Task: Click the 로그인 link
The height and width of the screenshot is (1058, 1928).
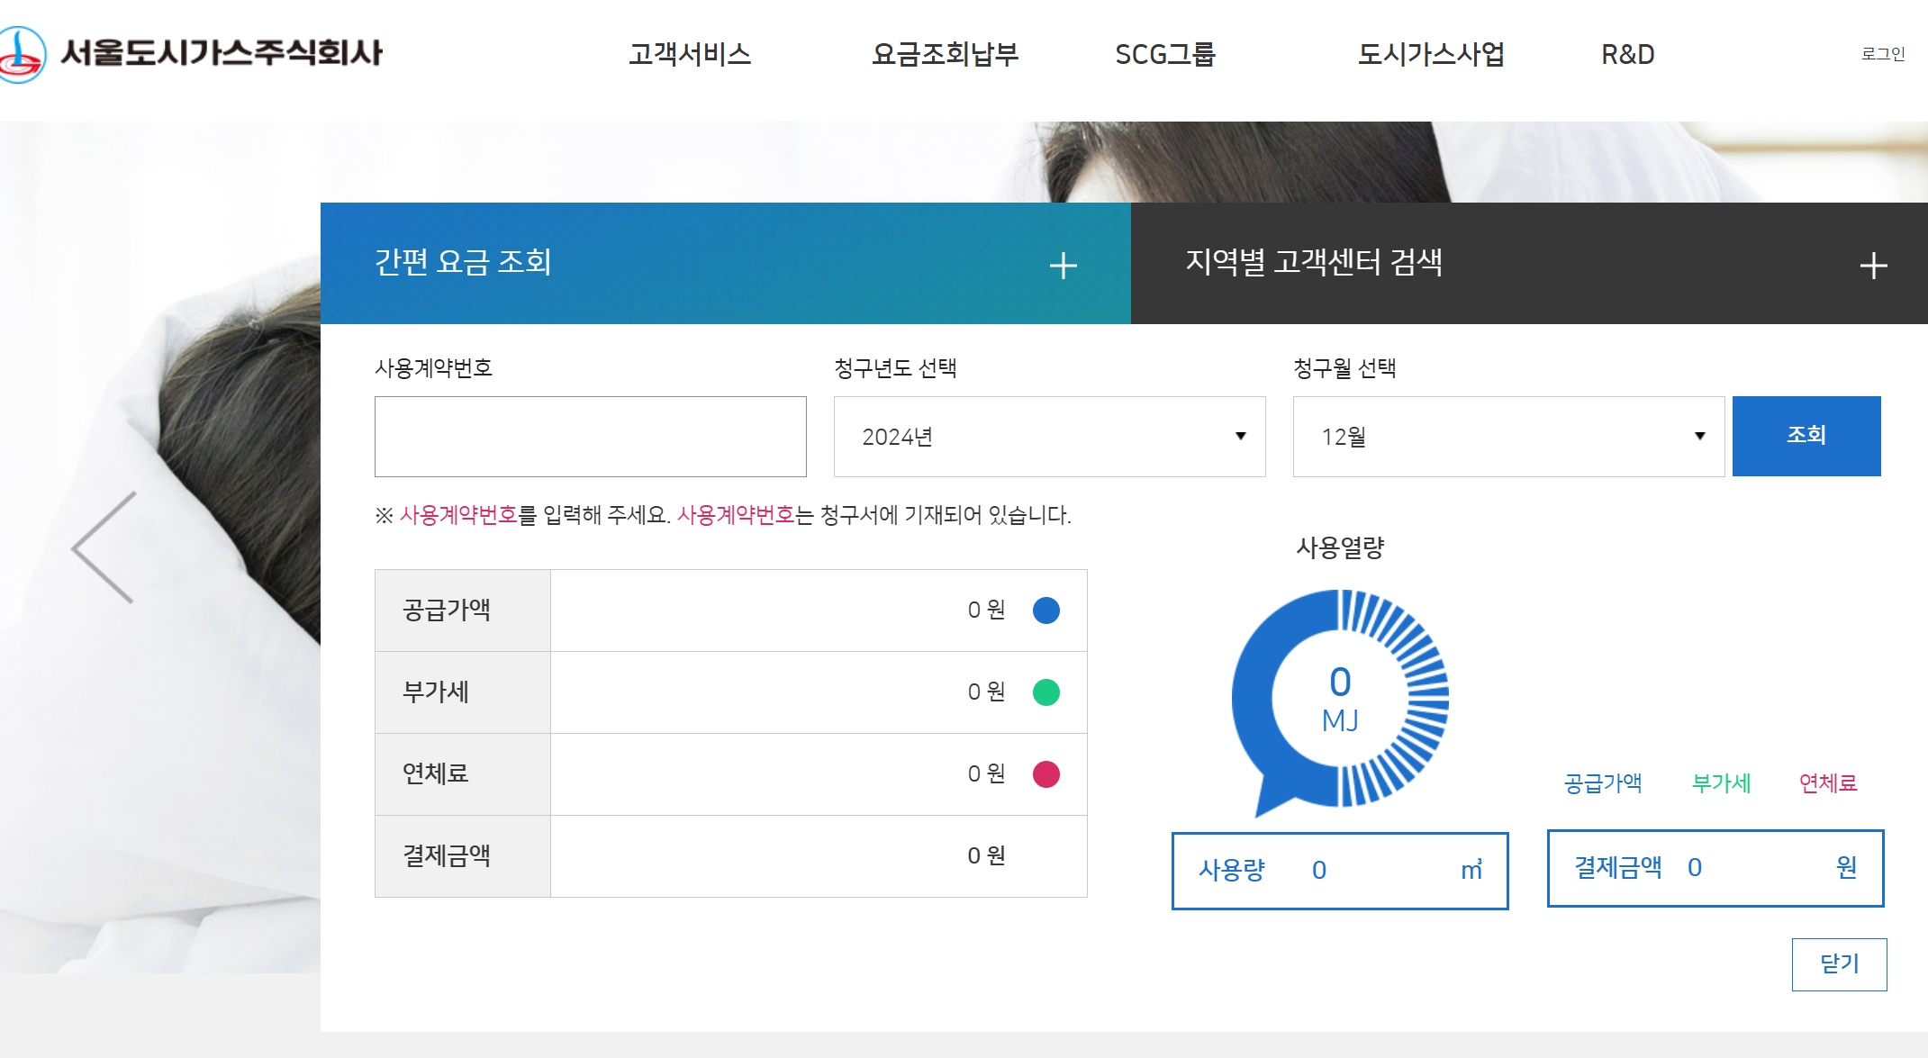Action: [1884, 54]
